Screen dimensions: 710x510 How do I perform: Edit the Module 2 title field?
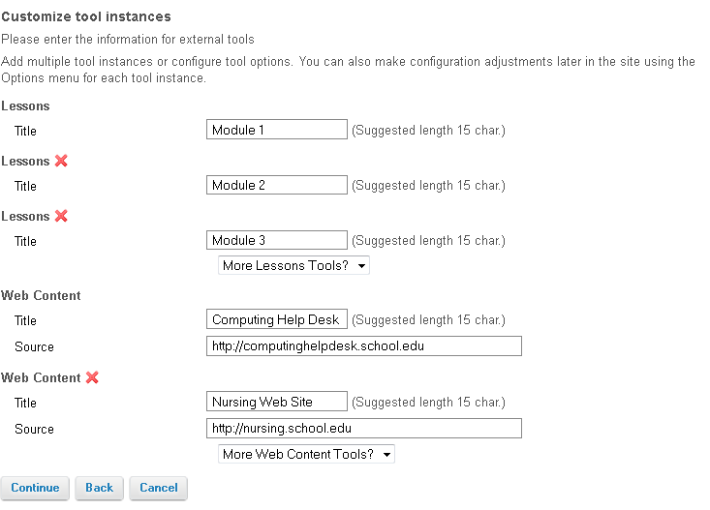click(x=277, y=185)
